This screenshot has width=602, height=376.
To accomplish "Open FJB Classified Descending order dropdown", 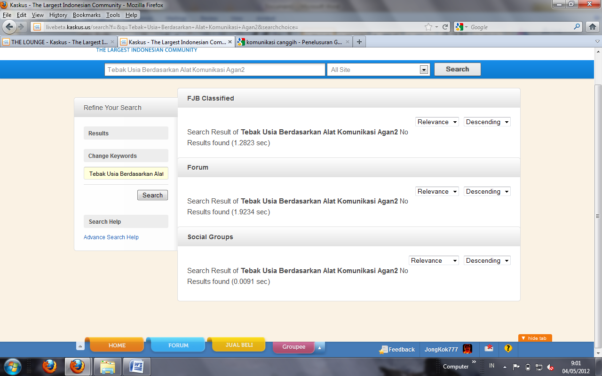I will click(487, 122).
